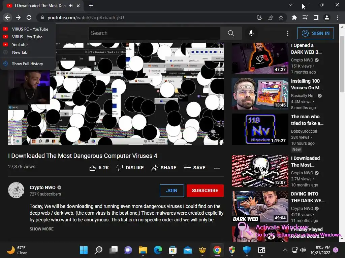
Task: Open 7-Zip from taskbar
Action: tap(261, 250)
